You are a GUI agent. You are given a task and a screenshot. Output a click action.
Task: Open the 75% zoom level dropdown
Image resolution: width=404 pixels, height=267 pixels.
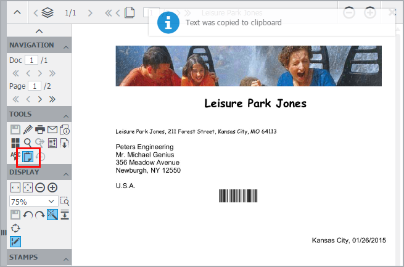[x=33, y=202]
